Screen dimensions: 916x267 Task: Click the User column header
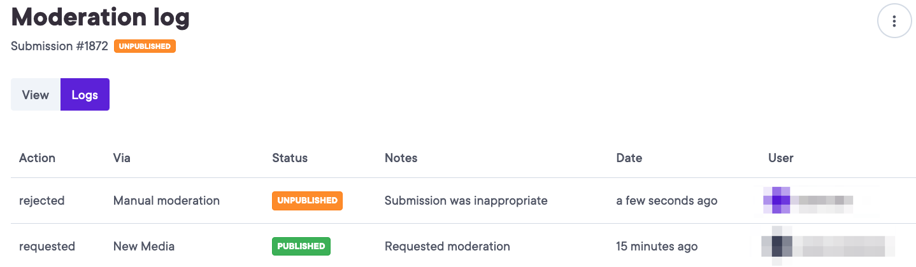click(781, 158)
